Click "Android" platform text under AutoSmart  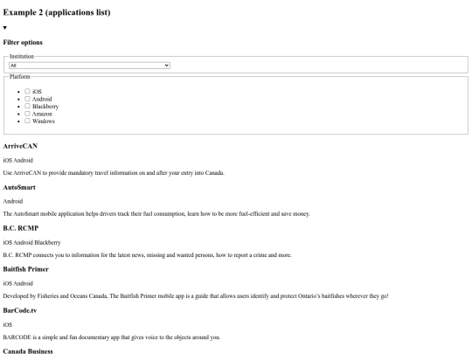(13, 201)
